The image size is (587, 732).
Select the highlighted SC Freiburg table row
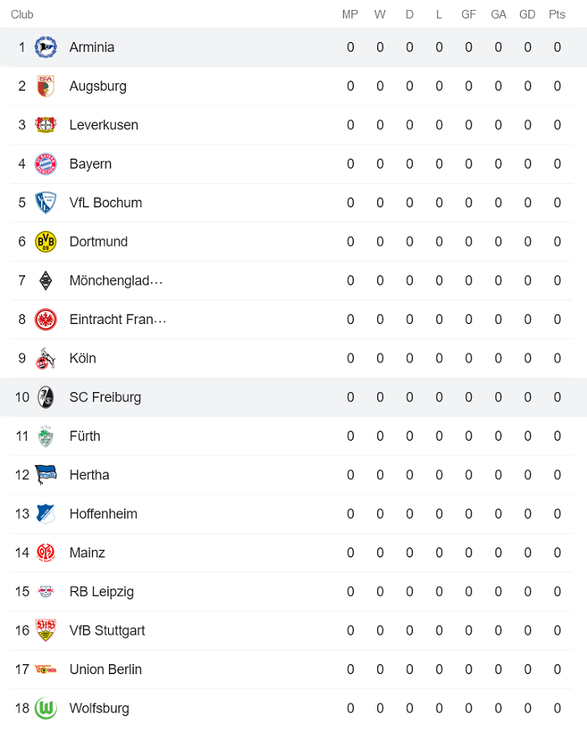(293, 396)
